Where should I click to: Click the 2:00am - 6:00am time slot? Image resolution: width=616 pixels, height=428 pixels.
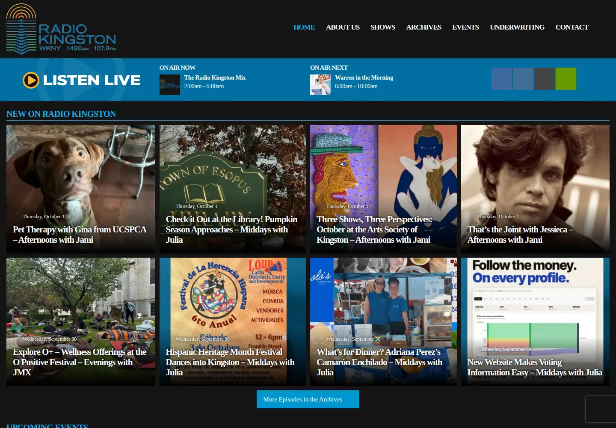tap(204, 86)
